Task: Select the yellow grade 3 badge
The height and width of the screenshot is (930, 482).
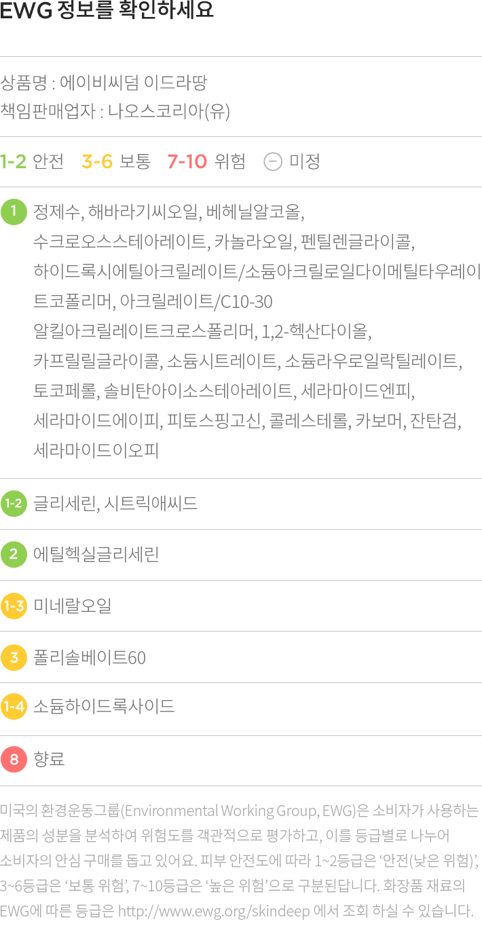Action: click(x=14, y=657)
